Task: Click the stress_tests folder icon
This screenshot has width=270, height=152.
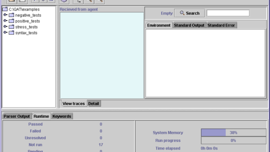Action: (11, 27)
